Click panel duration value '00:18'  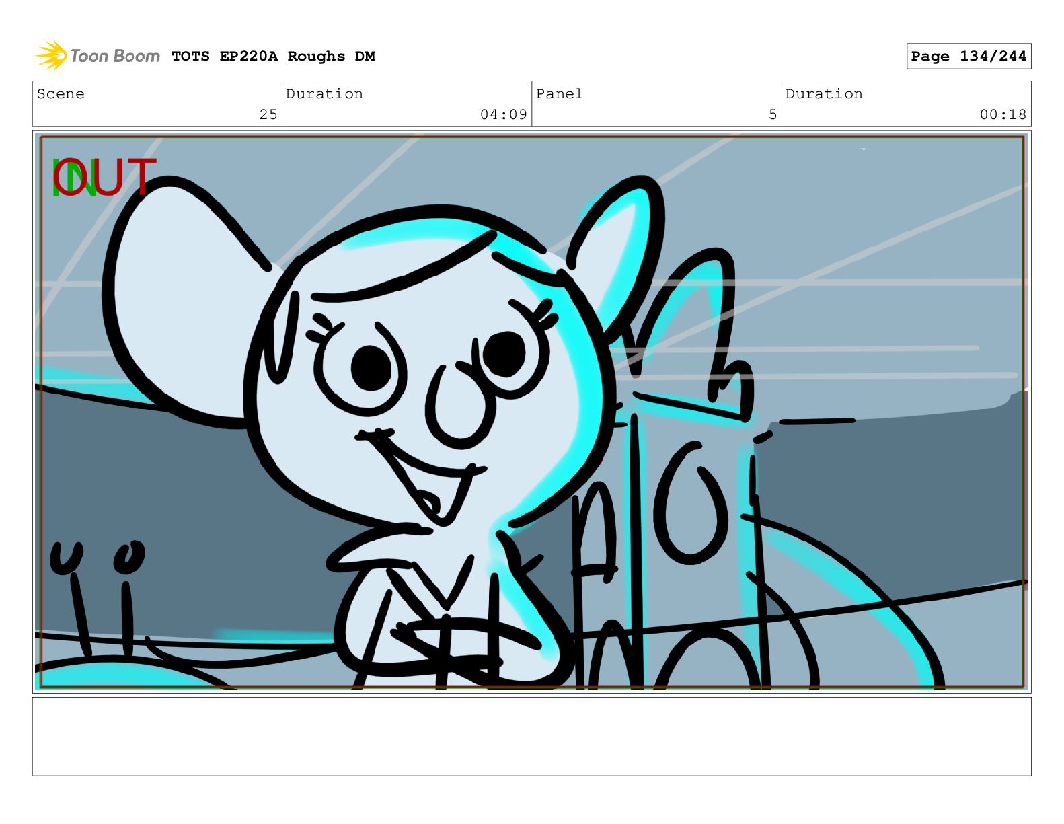1003,114
